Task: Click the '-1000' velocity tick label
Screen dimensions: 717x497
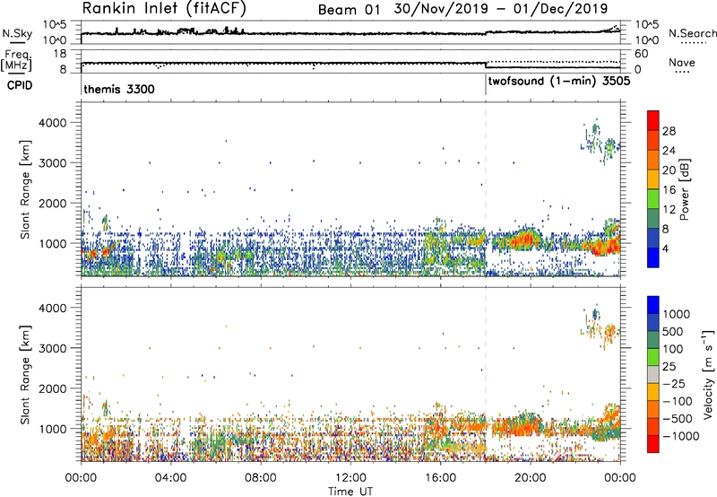Action: (x=681, y=436)
